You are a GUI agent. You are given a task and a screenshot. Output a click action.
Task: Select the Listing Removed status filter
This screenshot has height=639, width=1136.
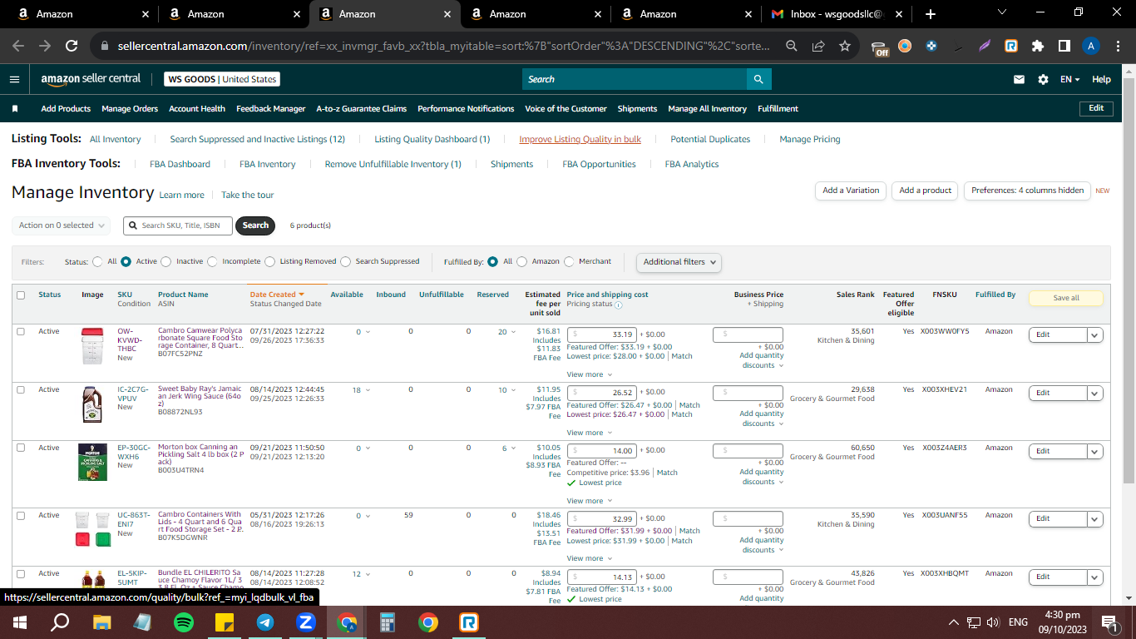(270, 261)
